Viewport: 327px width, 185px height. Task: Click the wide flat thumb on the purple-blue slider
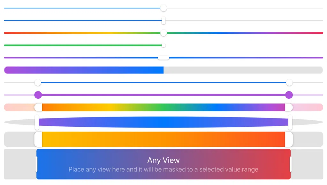point(163,58)
